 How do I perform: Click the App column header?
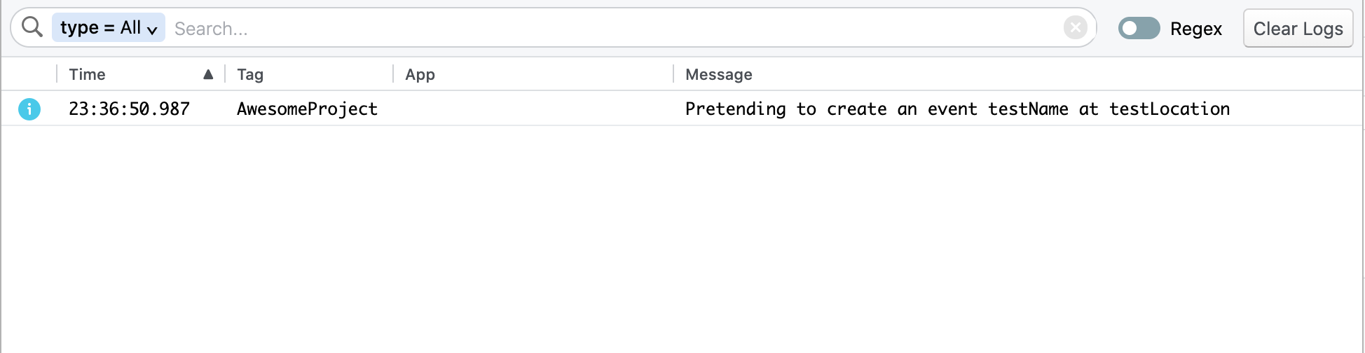tap(420, 74)
